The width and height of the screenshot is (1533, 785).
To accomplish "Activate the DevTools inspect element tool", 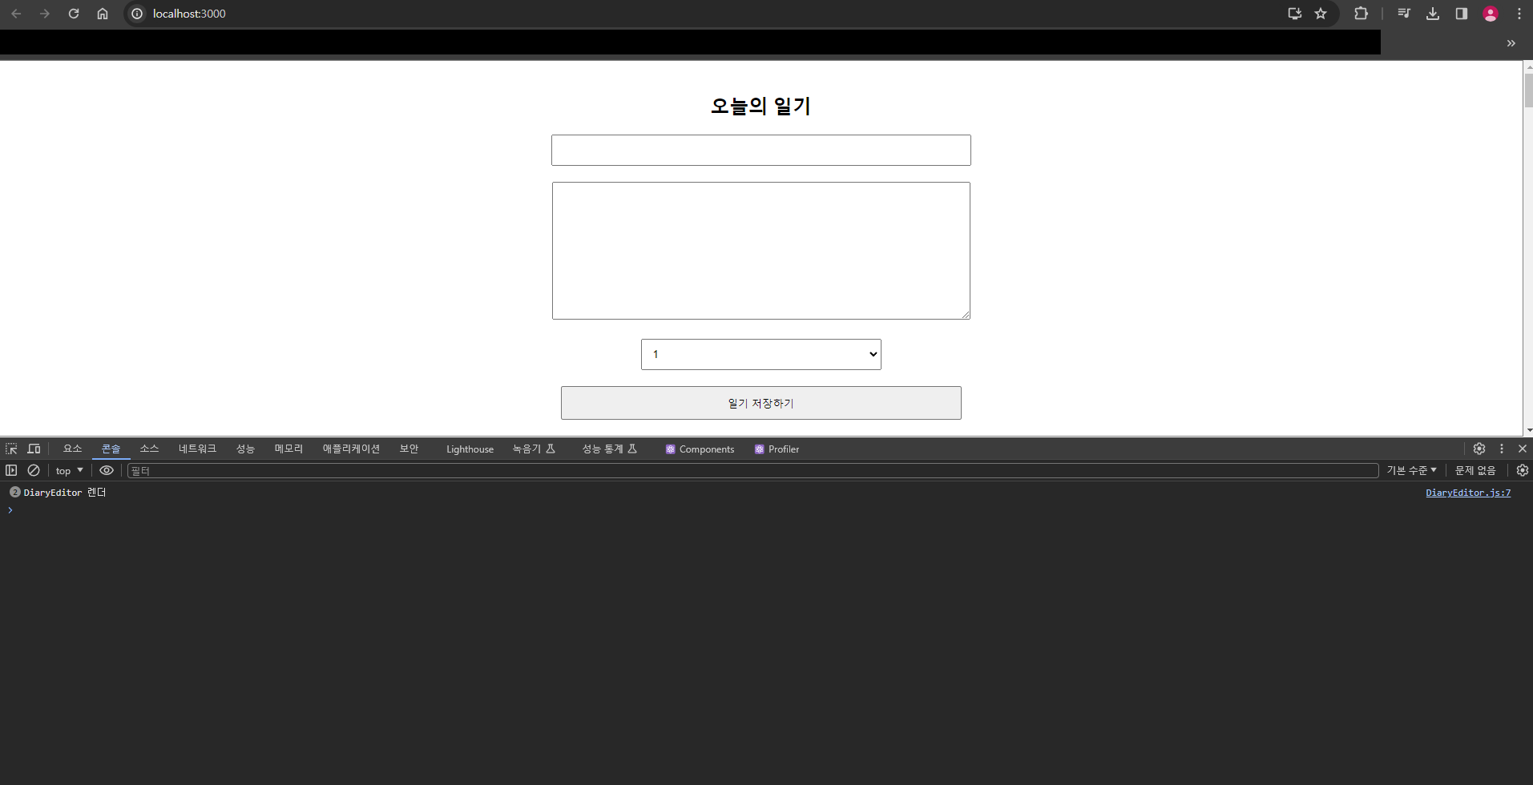I will (x=11, y=449).
